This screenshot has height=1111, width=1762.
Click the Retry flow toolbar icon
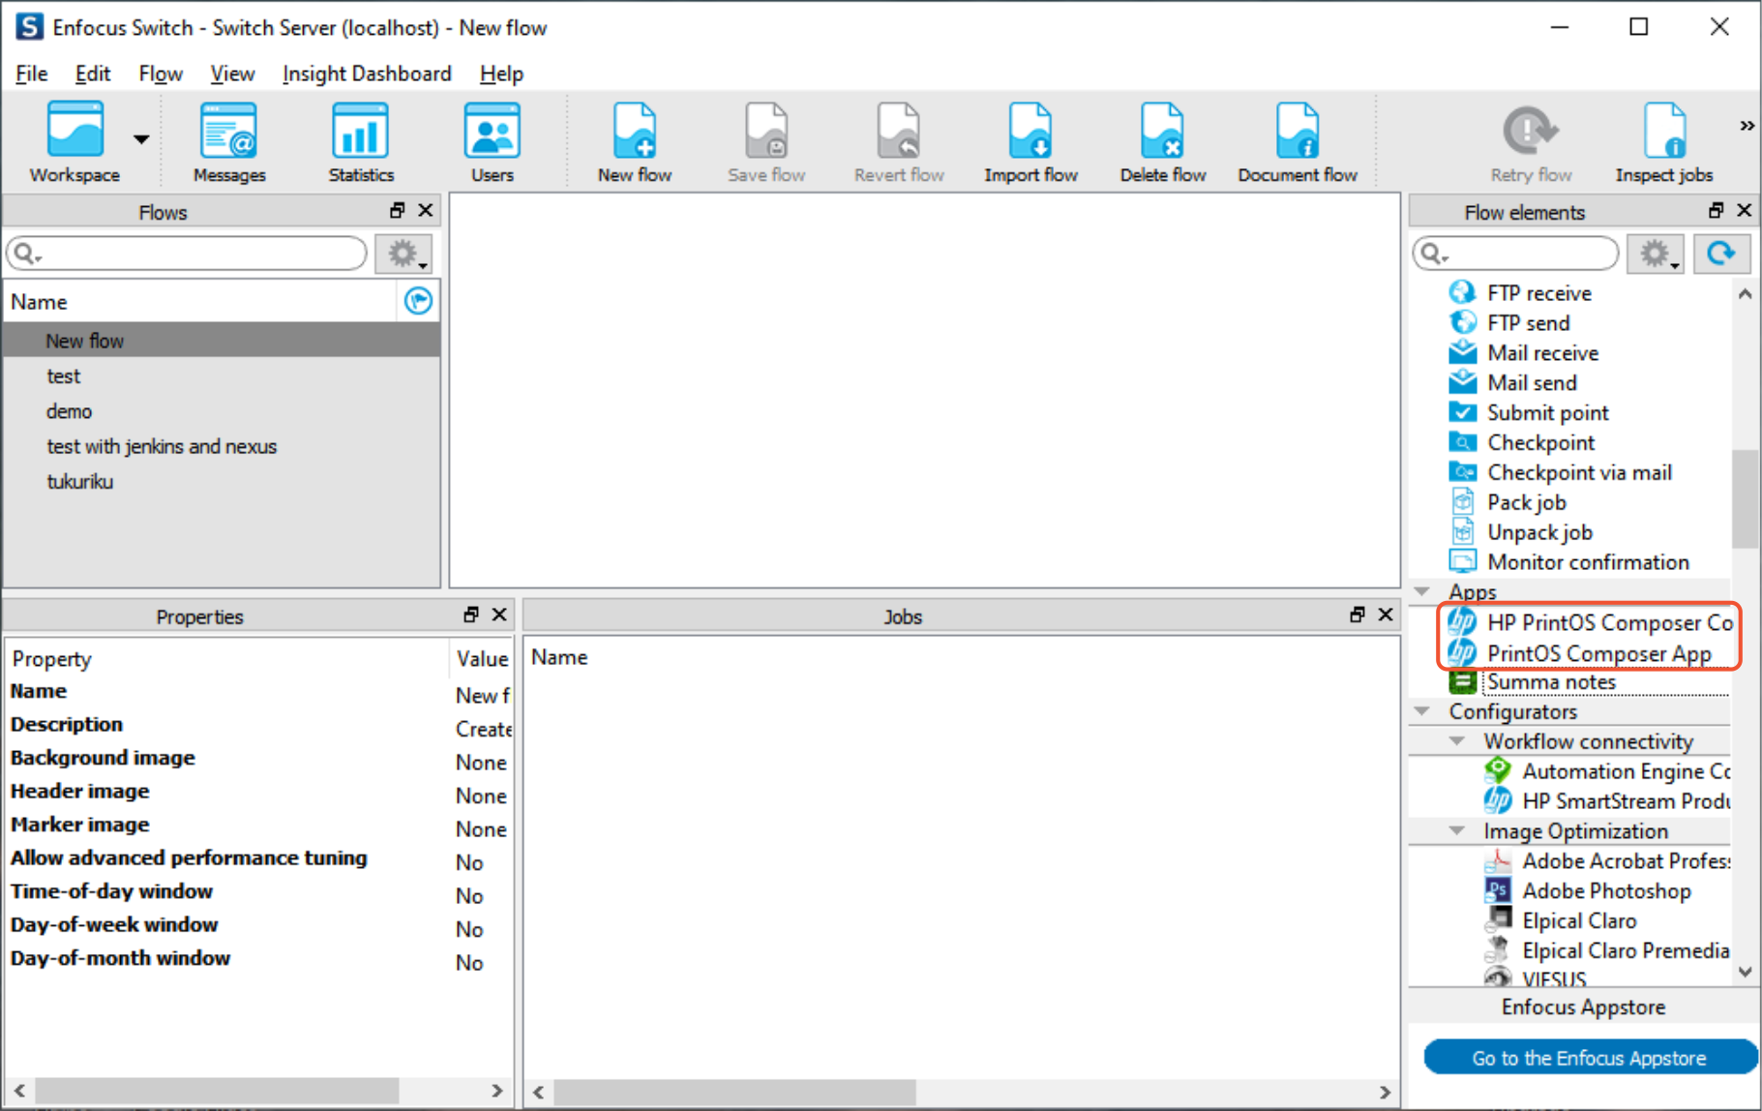(1531, 141)
